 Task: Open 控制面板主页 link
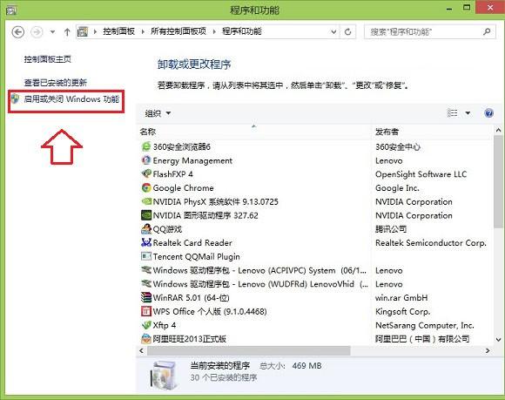[x=47, y=59]
